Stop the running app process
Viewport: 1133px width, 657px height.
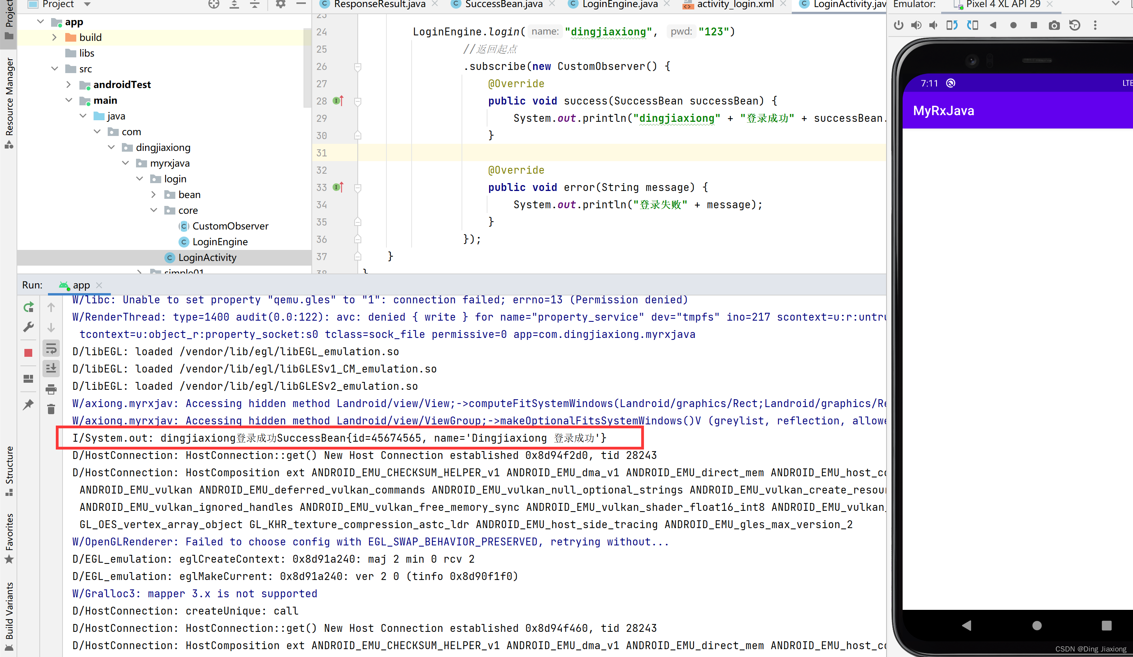(x=28, y=353)
